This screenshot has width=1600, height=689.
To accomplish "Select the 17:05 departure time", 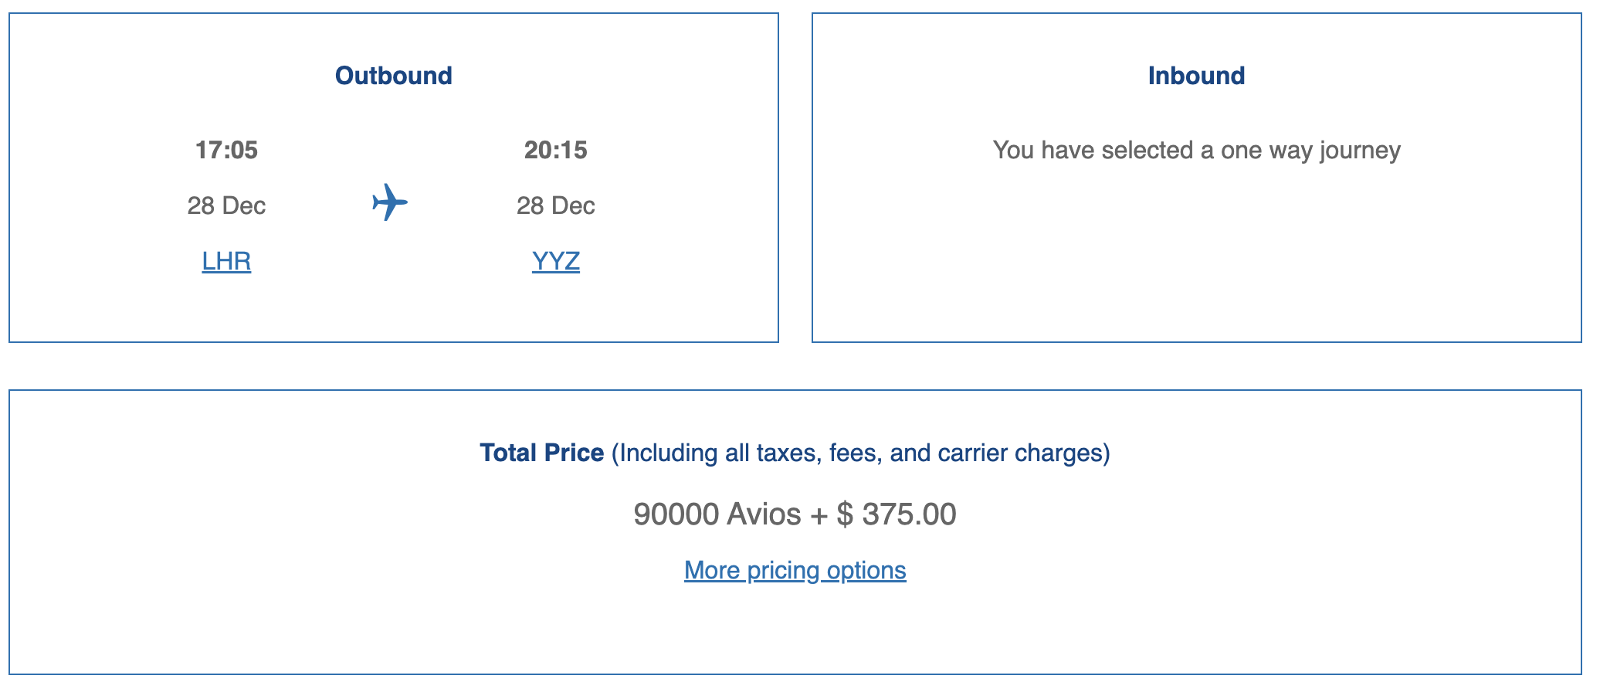I will (x=226, y=150).
